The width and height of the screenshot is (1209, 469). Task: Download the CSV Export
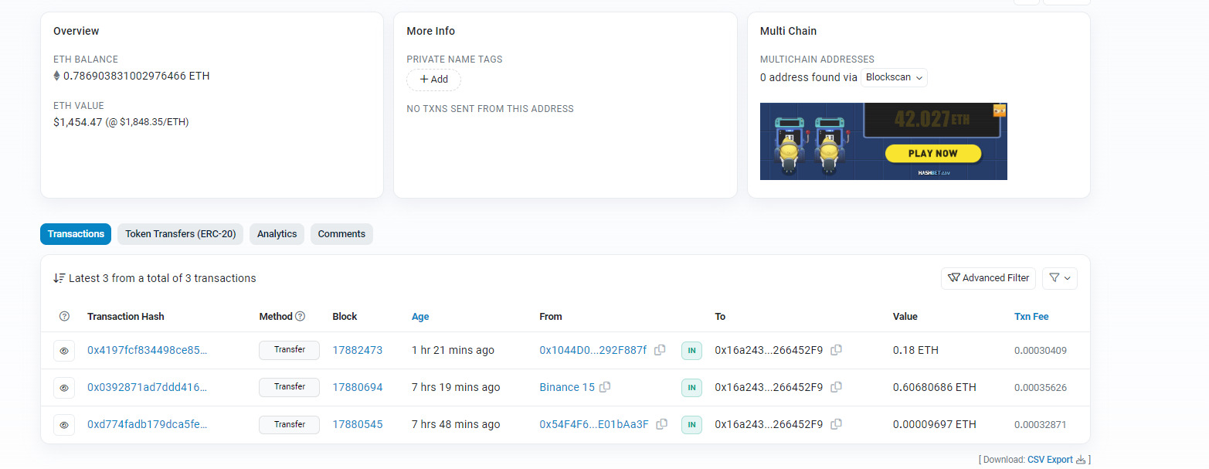1050,460
